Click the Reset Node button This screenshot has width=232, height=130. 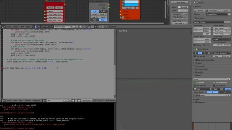coord(180,2)
